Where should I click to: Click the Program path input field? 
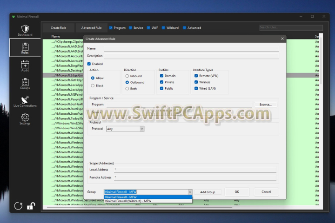[x=179, y=105]
